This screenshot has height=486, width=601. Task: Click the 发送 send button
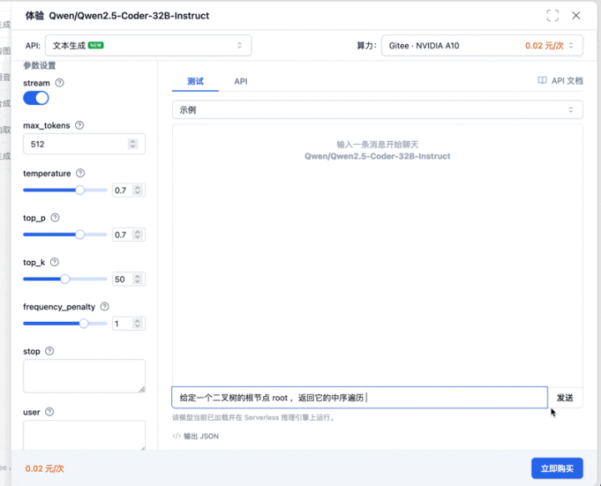click(x=565, y=398)
